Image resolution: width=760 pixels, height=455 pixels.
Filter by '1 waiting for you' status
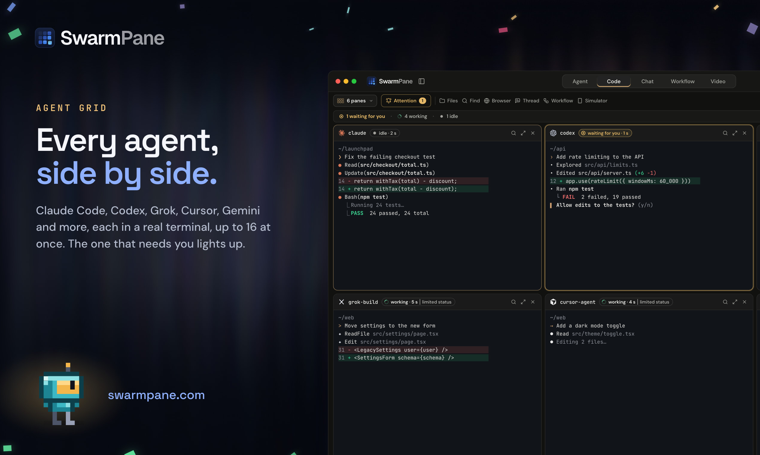point(362,116)
